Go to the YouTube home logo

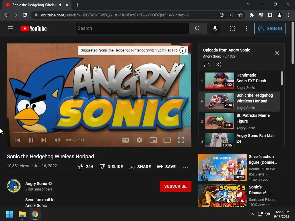tap(34, 28)
